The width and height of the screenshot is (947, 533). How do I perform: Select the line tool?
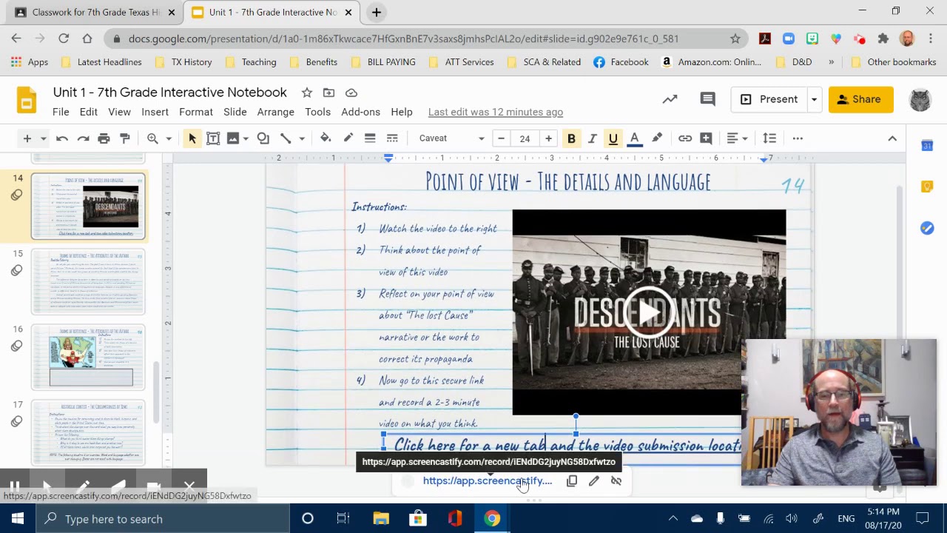click(286, 138)
